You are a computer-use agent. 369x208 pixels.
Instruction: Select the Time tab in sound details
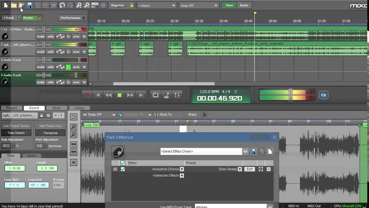(x=11, y=155)
